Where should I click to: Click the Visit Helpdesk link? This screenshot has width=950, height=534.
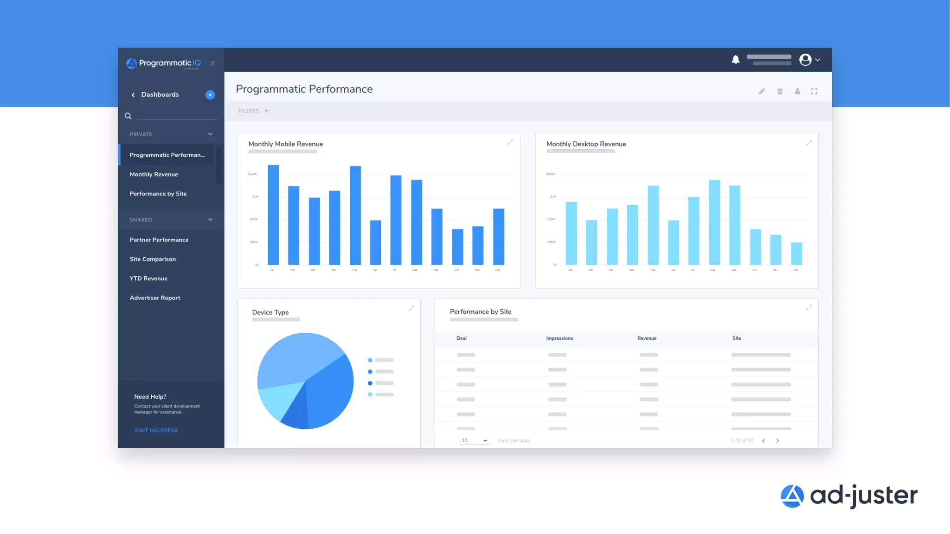pyautogui.click(x=156, y=430)
